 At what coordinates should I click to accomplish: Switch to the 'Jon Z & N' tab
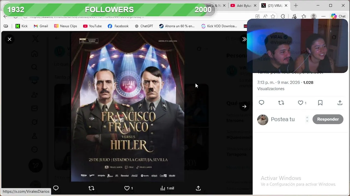214,5
